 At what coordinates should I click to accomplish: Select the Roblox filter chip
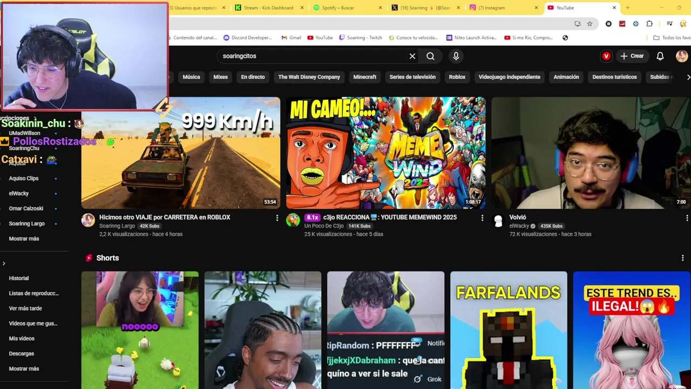tap(457, 77)
